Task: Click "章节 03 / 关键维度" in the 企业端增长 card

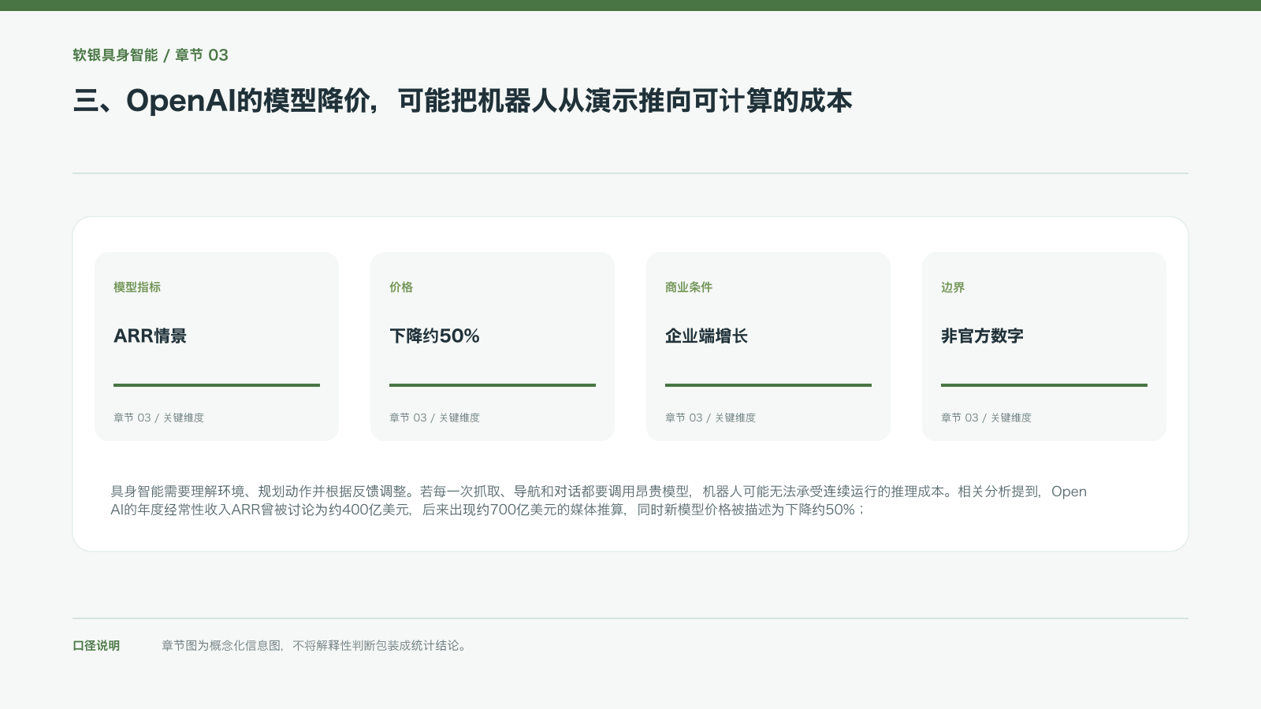Action: pyautogui.click(x=710, y=418)
